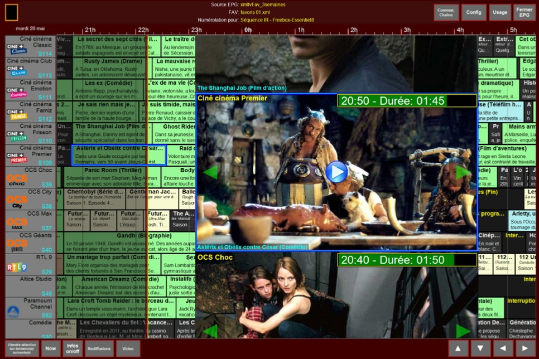Screen dimensions: 539x359
Task: Select the program American Dreamz (Comédie)
Action: [x=119, y=286]
